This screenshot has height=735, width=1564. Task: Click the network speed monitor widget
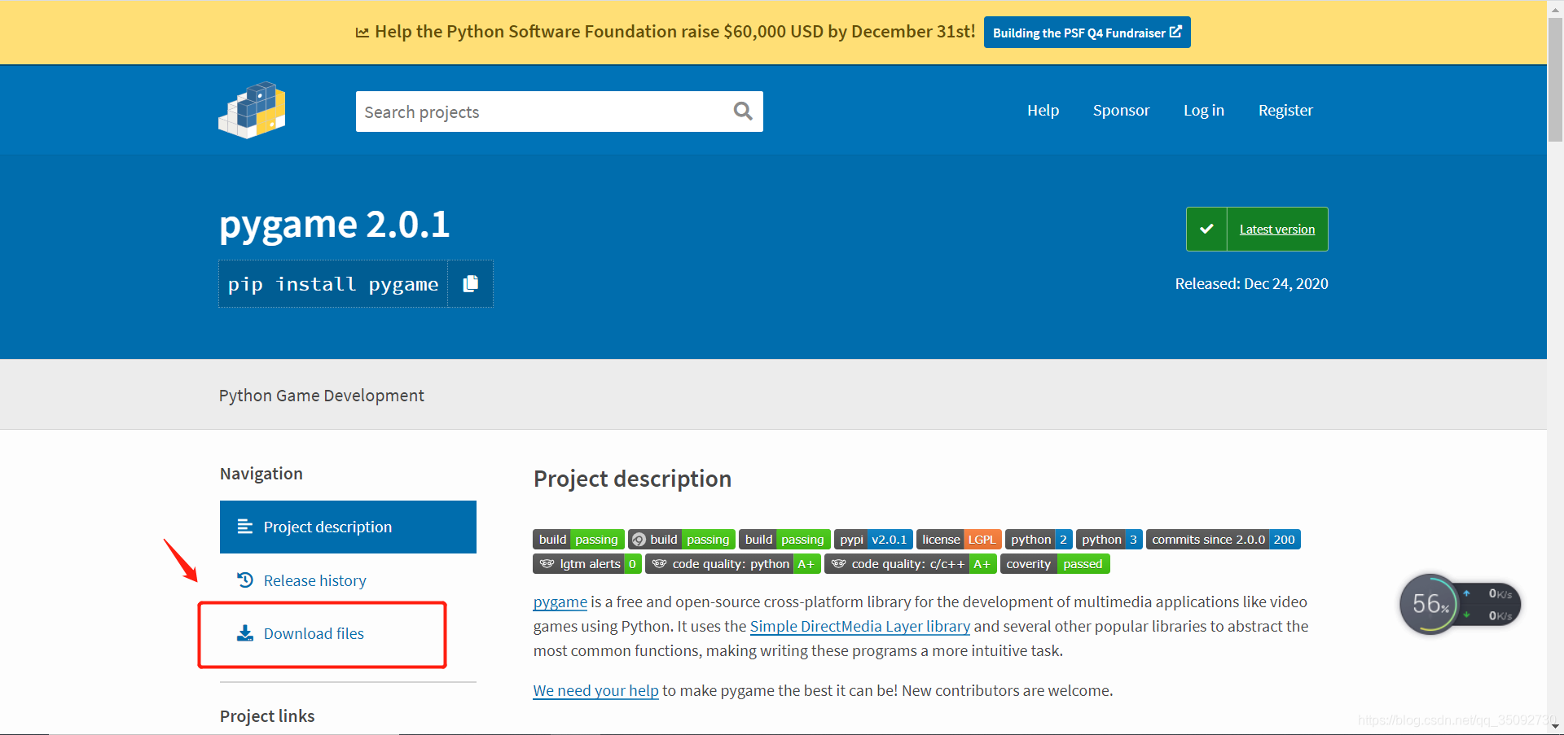(1460, 605)
